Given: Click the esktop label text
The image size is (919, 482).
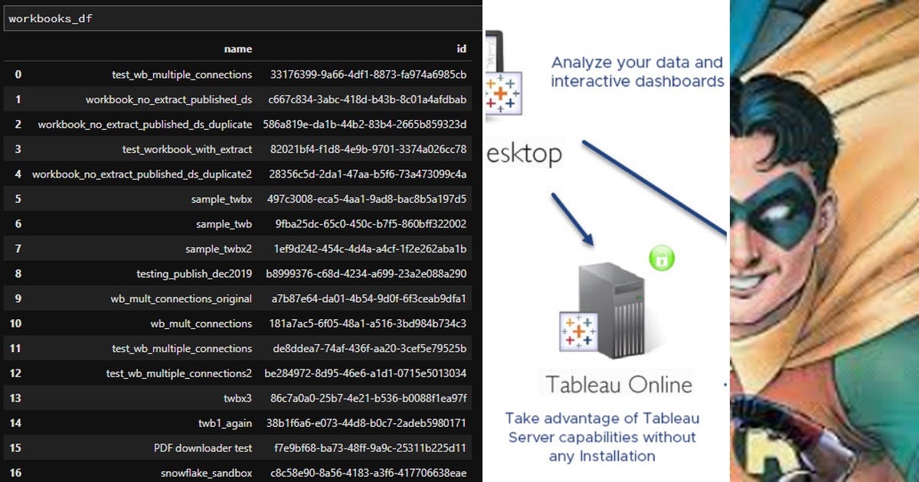Looking at the screenshot, I should (x=525, y=153).
